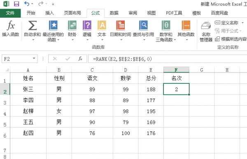The image size is (247, 159).
Task: Click the Redo arrow icon
Action: (x=41, y=4)
